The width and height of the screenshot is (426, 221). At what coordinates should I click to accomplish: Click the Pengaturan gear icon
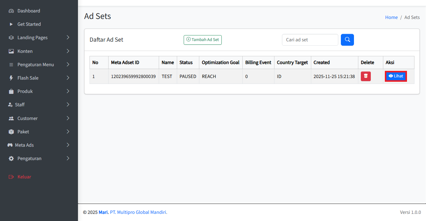click(11, 159)
